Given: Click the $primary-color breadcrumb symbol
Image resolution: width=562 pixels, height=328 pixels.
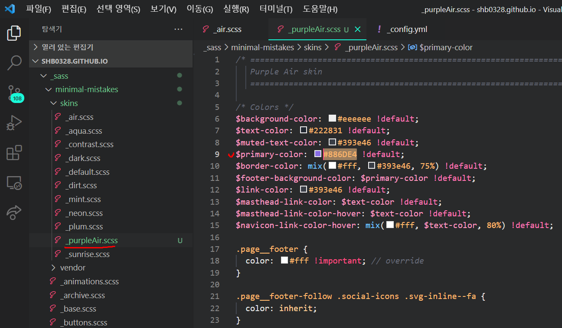Looking at the screenshot, I should (446, 47).
